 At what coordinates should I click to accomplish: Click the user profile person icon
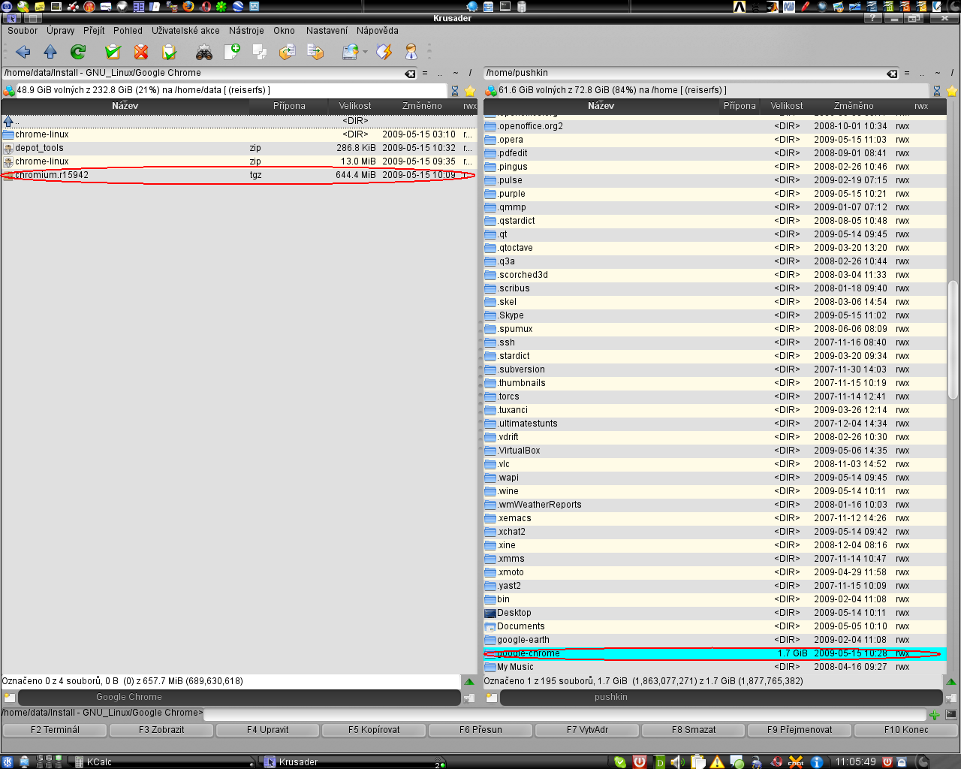(x=411, y=52)
